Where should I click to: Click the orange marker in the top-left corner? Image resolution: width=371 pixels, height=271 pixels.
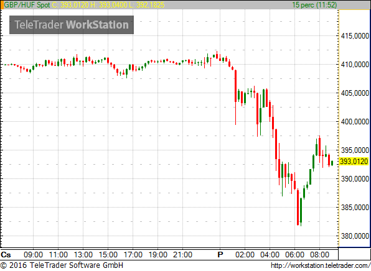click(2, 5)
